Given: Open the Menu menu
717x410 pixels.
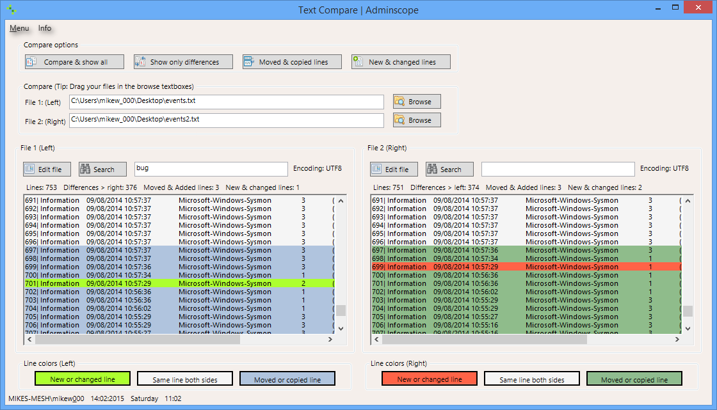Looking at the screenshot, I should point(19,28).
